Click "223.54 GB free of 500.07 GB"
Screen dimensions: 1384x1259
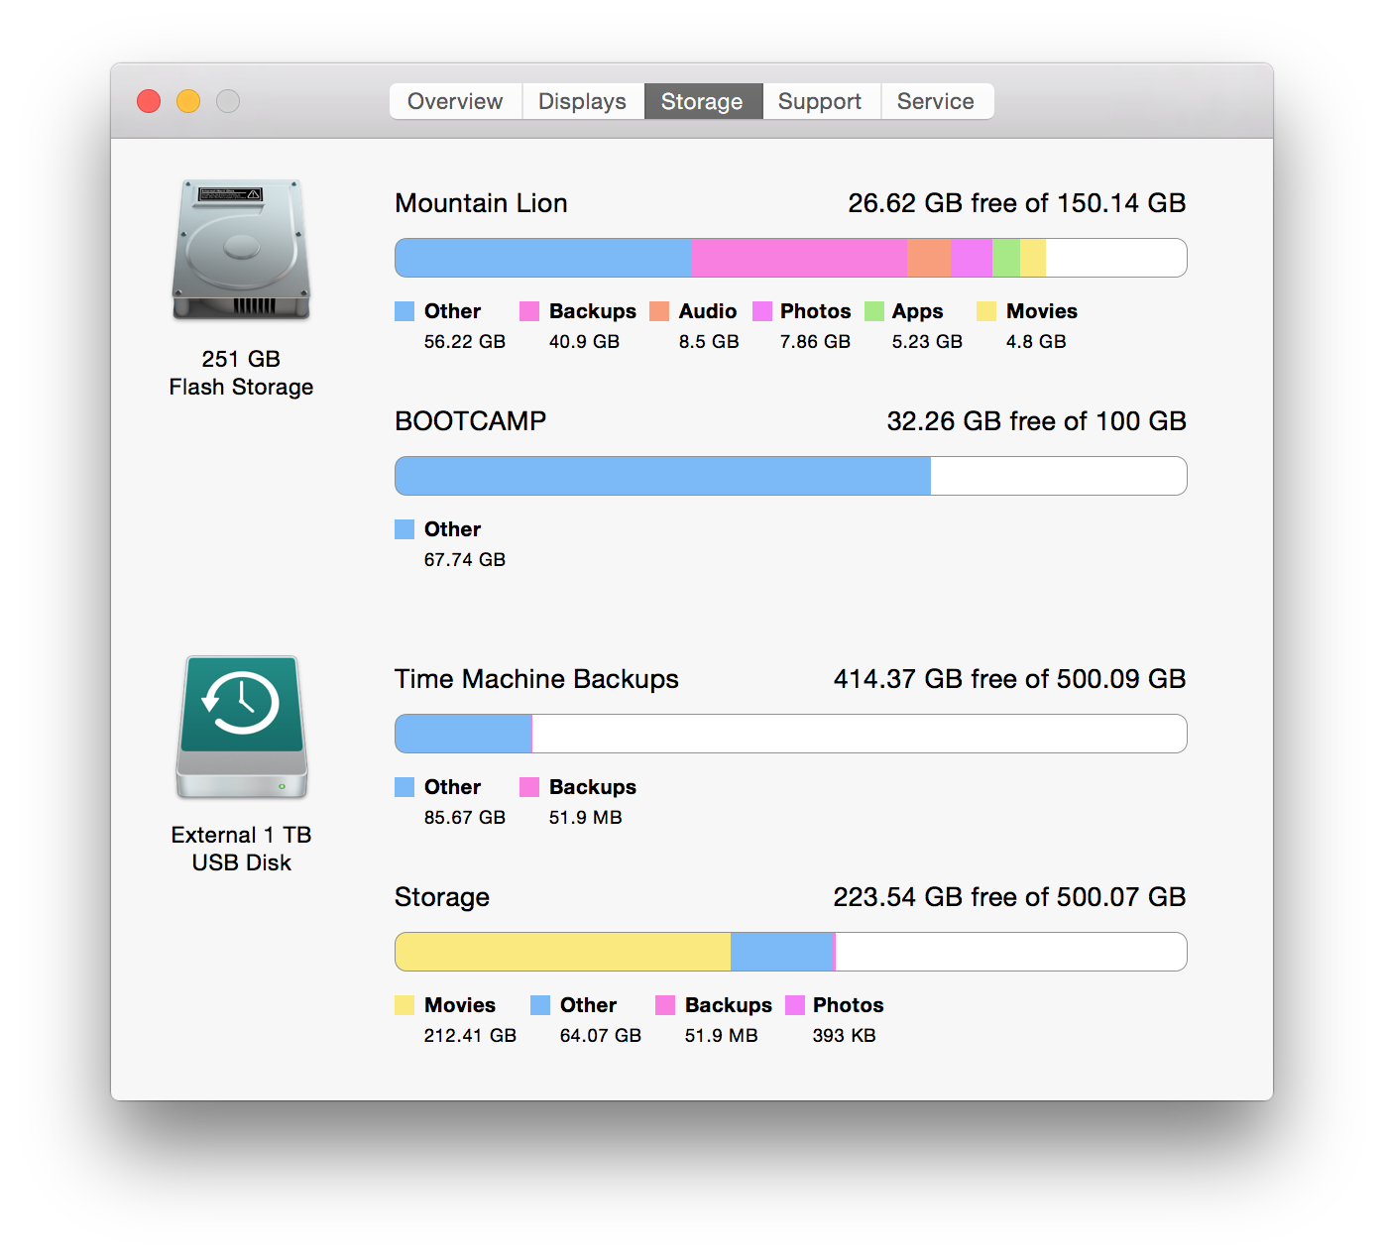(1010, 897)
